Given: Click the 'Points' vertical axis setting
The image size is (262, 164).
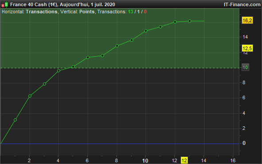Looking at the screenshot, I should click(87, 12).
